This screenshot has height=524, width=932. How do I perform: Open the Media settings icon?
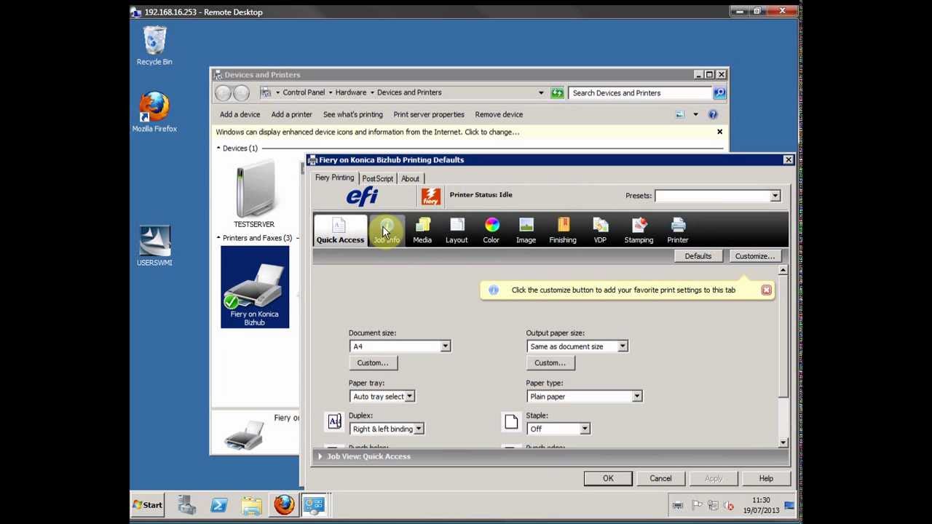pos(422,230)
